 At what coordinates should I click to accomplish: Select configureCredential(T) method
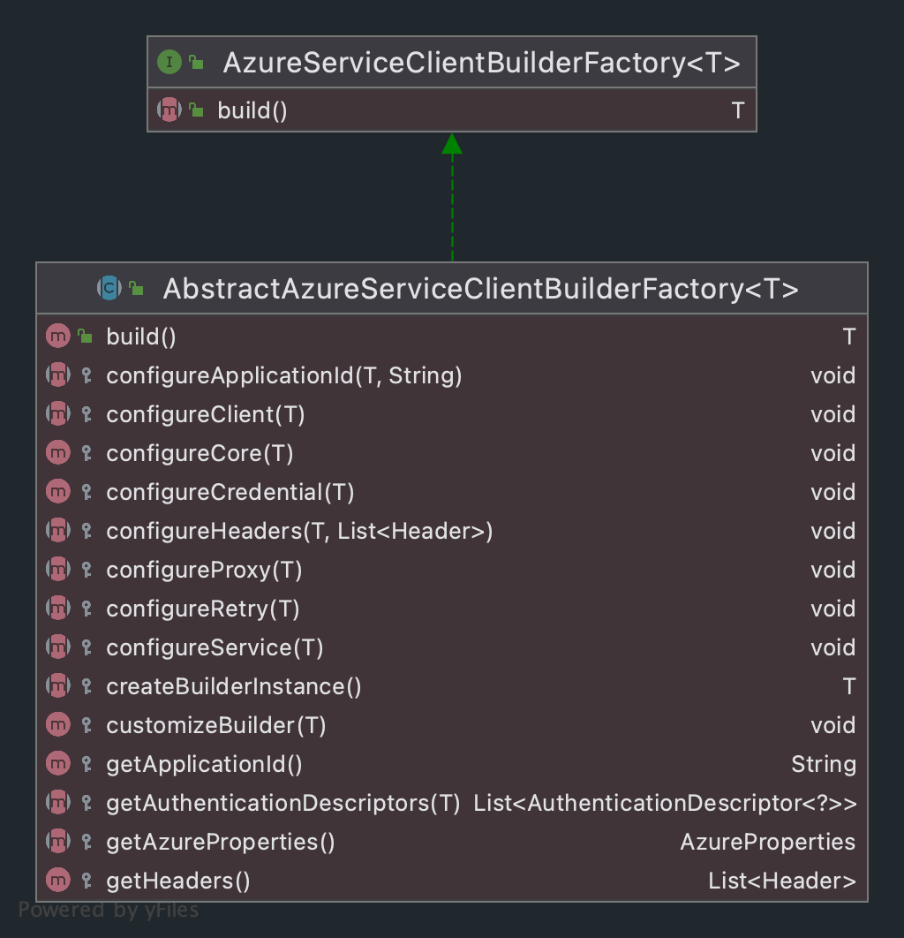[230, 492]
